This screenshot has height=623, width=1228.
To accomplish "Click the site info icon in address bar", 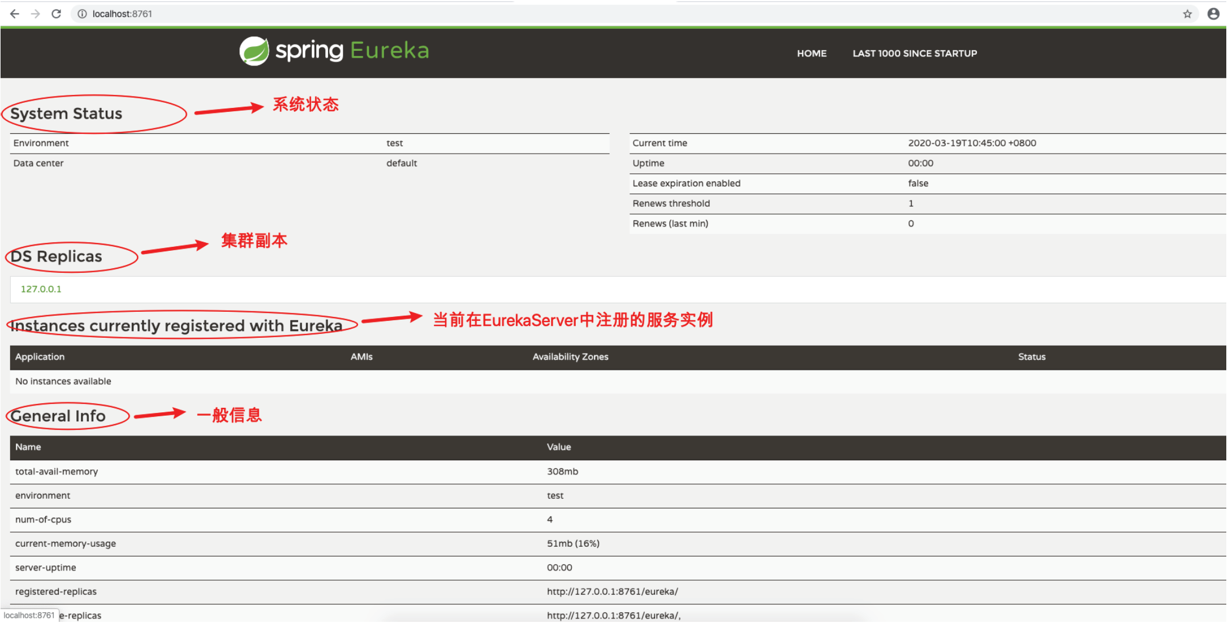I will (82, 14).
